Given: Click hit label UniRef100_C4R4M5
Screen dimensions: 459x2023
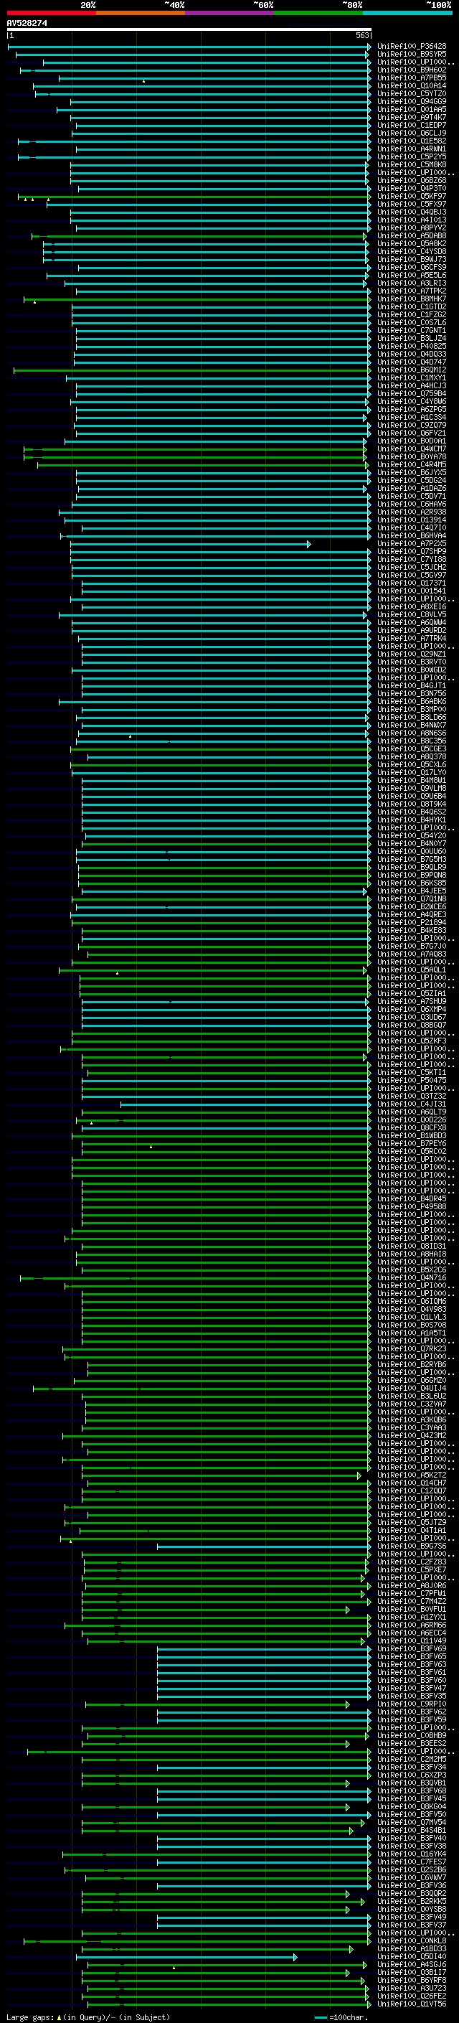Looking at the screenshot, I should click(412, 465).
